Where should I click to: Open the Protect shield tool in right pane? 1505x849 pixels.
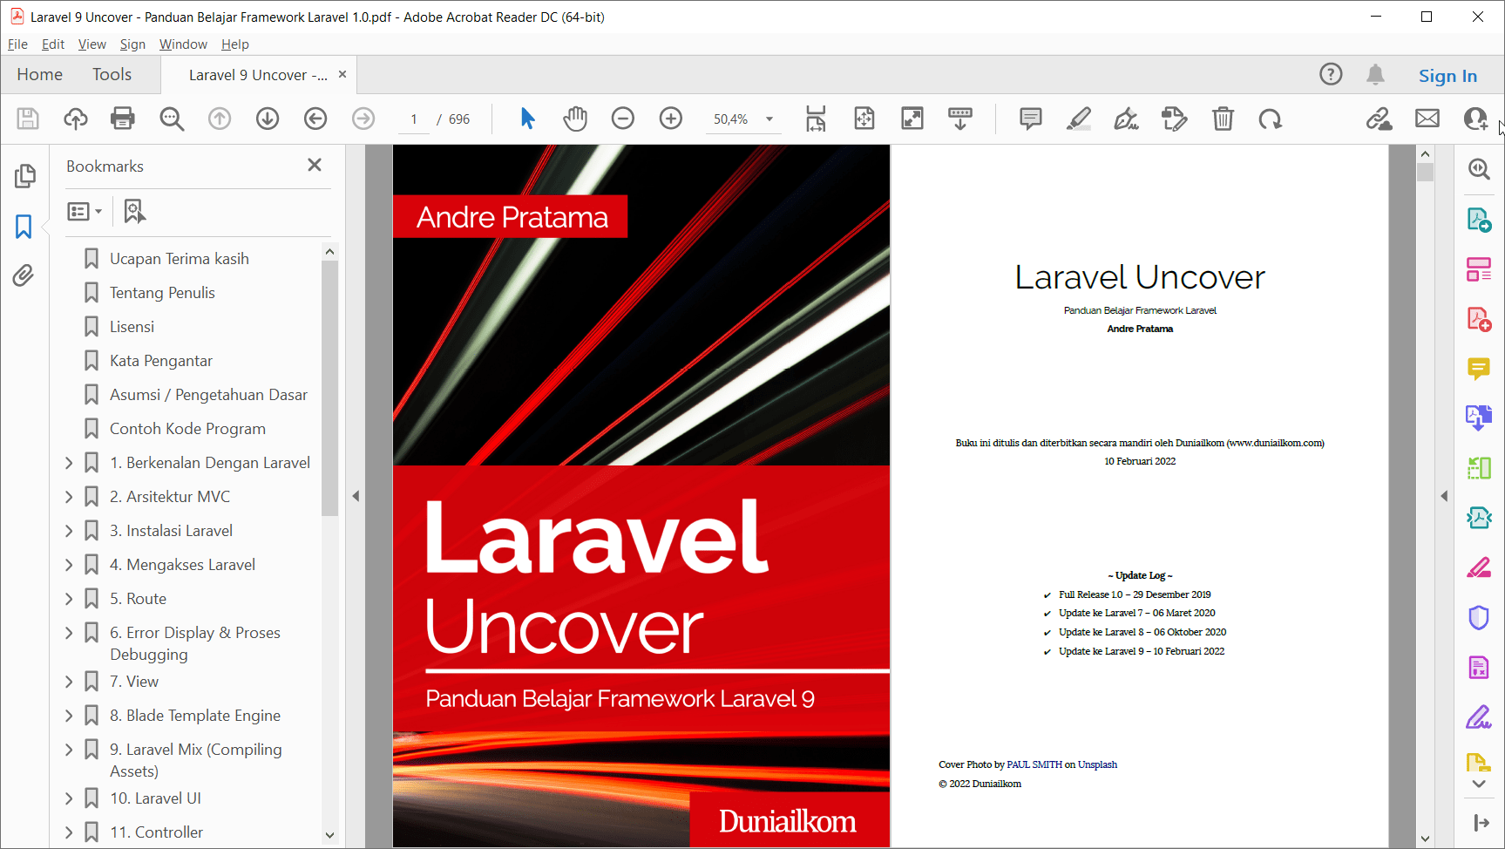(1479, 618)
